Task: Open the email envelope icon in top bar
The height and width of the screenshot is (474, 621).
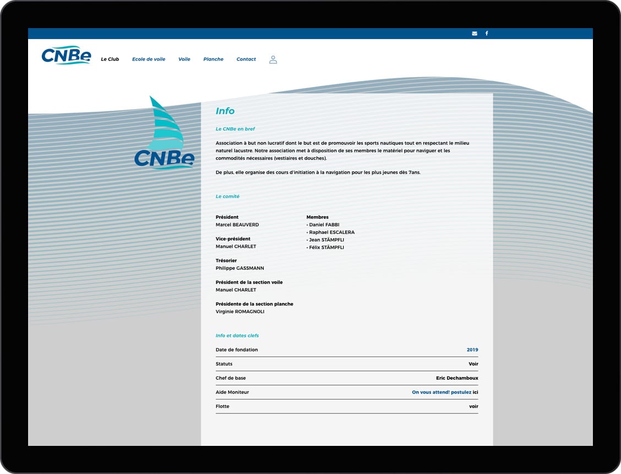Action: pyautogui.click(x=475, y=33)
